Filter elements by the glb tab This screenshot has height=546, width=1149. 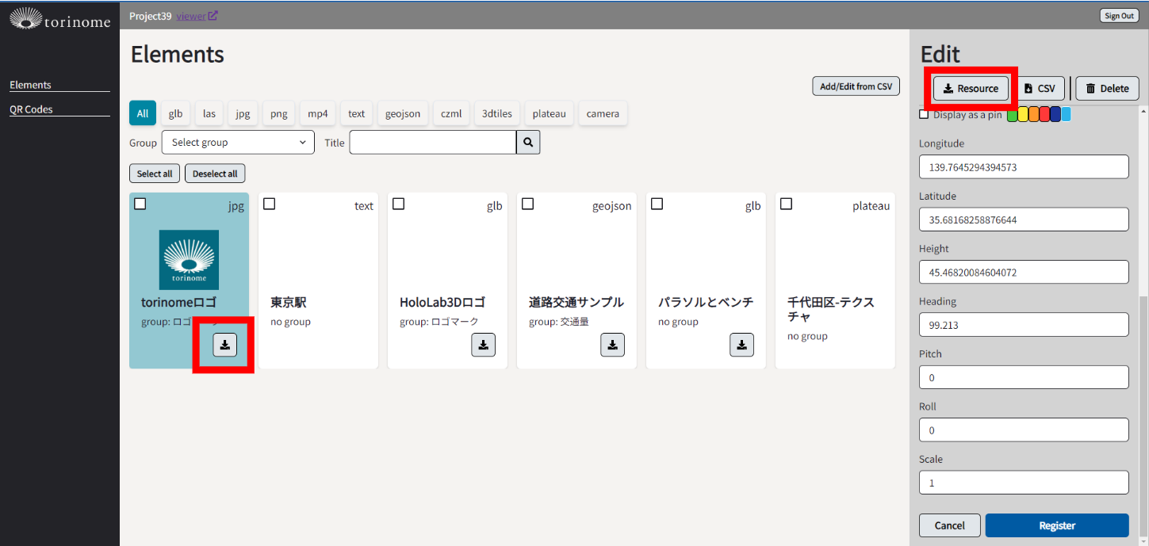(175, 113)
